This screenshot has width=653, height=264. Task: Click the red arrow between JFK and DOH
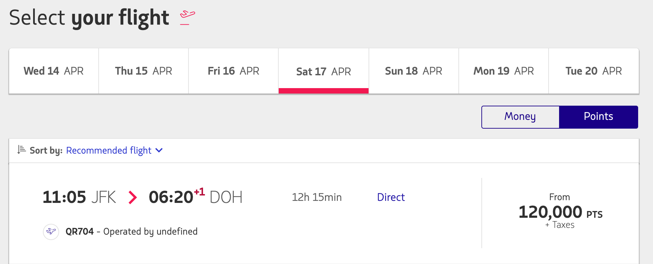(132, 197)
